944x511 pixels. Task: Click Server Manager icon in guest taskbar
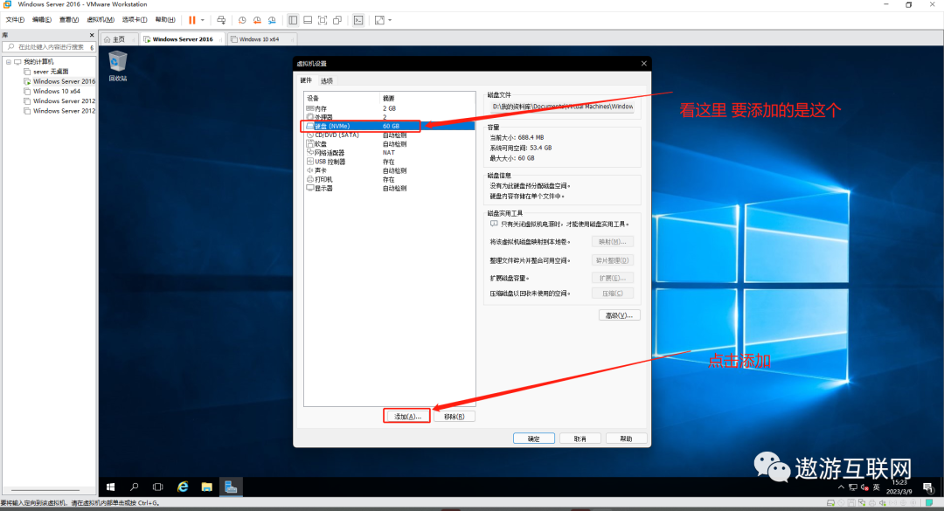coord(231,487)
